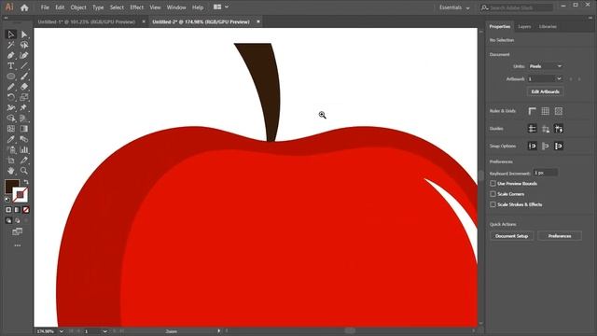Select the Puppet Warp pin tool
Viewport: 597px width, 336px height.
click(x=24, y=108)
